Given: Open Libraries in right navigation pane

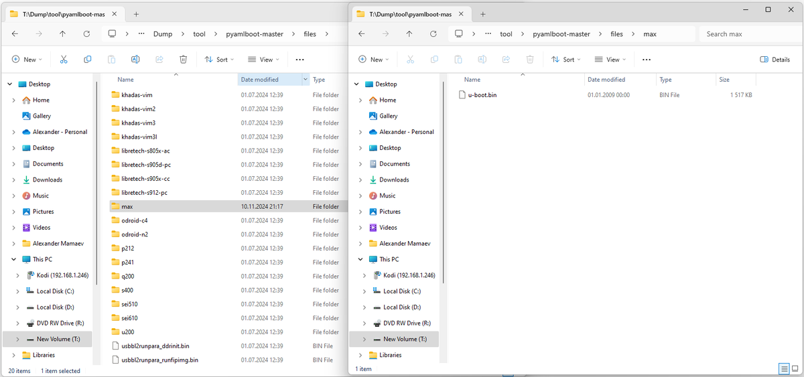Looking at the screenshot, I should pos(391,355).
